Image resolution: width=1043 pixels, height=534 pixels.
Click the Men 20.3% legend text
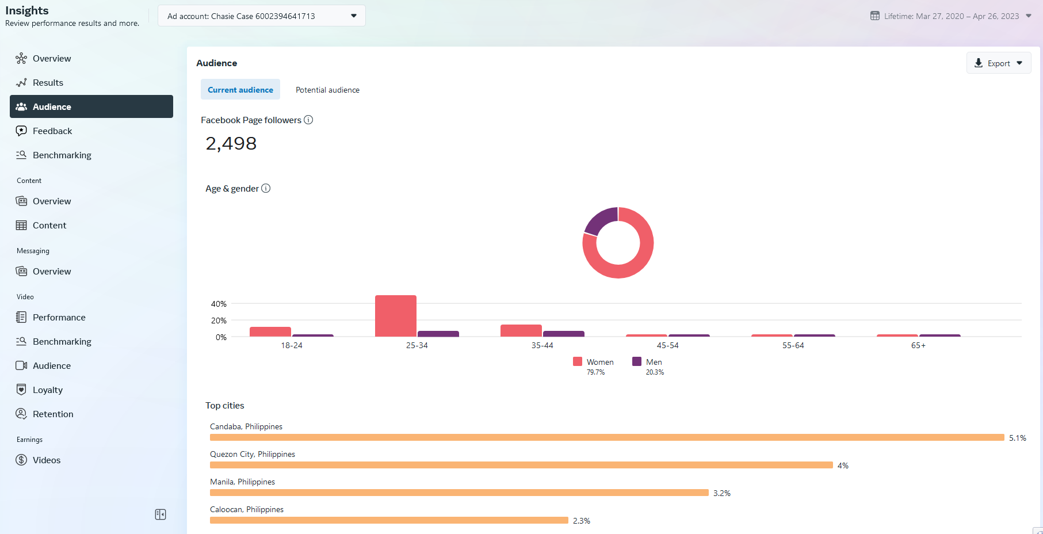click(655, 367)
